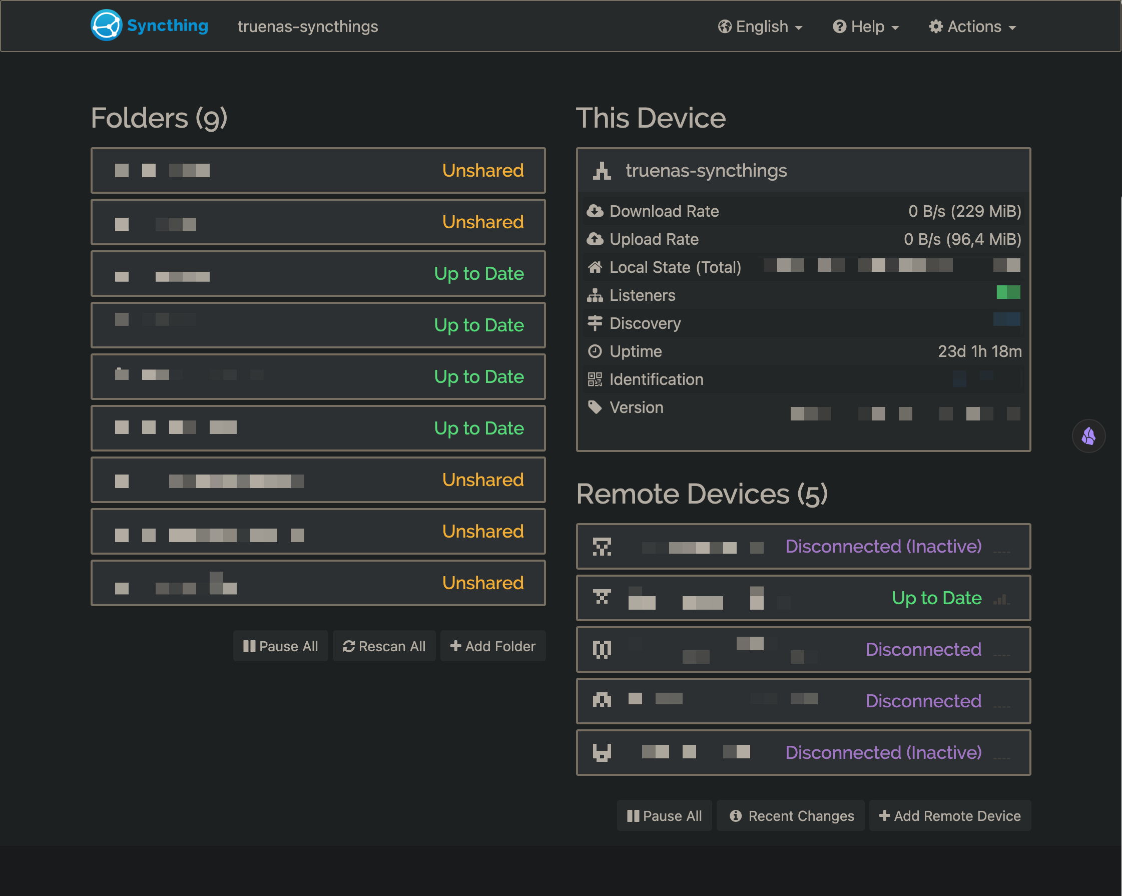The image size is (1122, 896).
Task: Pause all remote devices
Action: click(665, 815)
